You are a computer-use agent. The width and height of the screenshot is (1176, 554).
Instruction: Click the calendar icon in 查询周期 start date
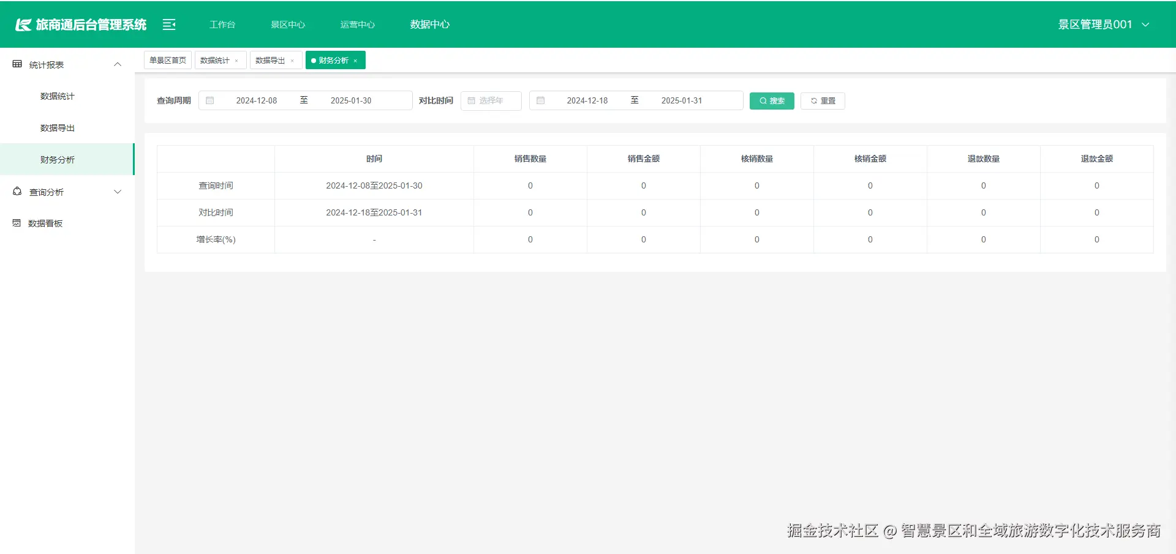(x=211, y=100)
